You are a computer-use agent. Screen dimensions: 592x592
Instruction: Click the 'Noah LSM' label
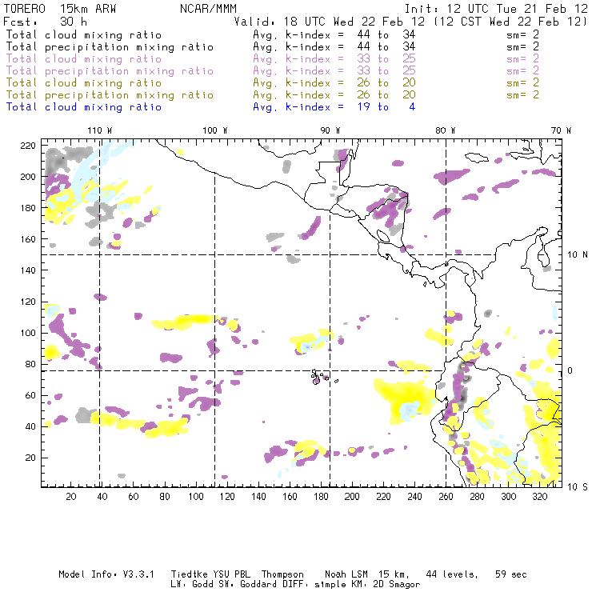click(x=346, y=574)
